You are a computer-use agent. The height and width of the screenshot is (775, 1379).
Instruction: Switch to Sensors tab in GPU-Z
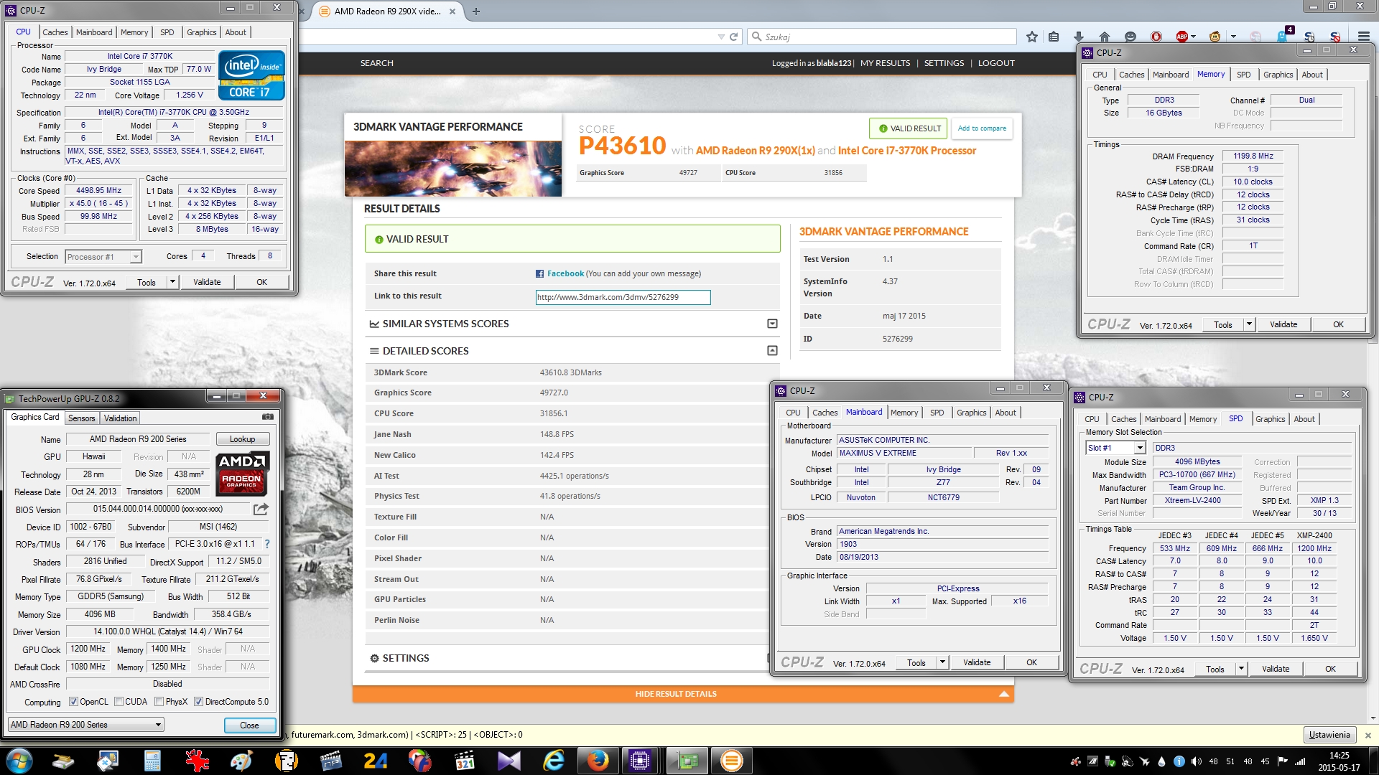point(81,418)
